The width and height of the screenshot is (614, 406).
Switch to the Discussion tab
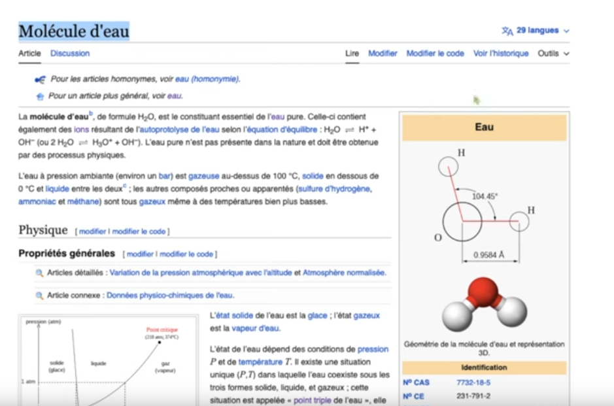[x=70, y=54]
